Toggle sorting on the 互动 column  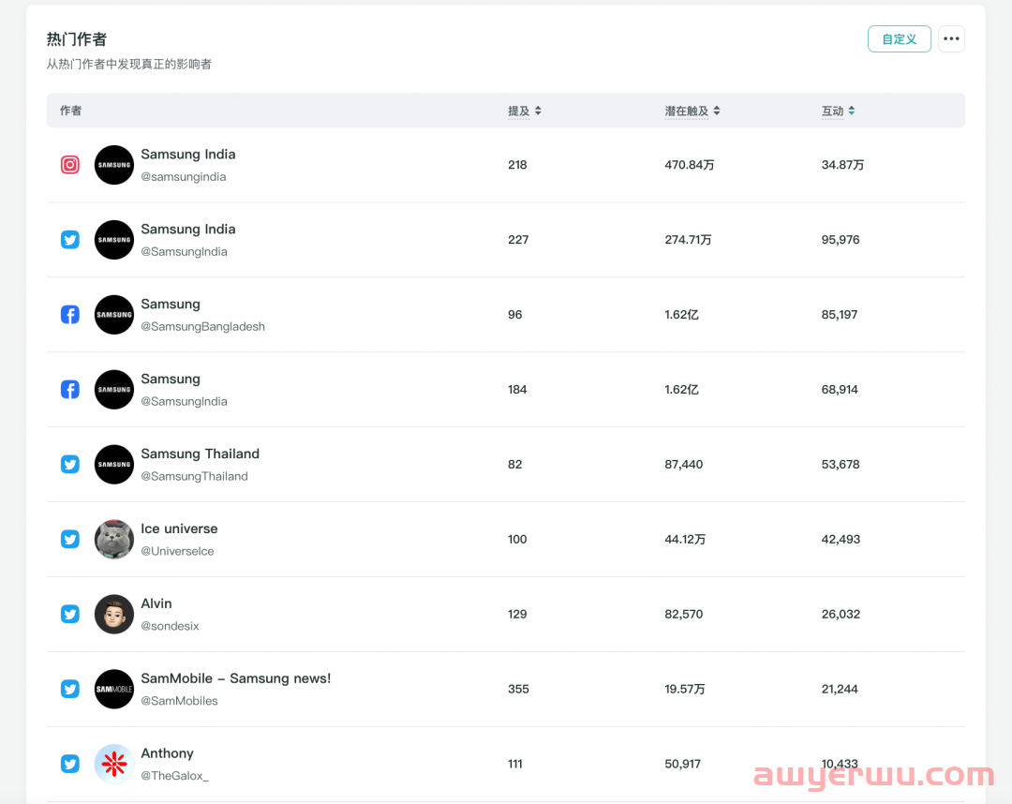851,111
